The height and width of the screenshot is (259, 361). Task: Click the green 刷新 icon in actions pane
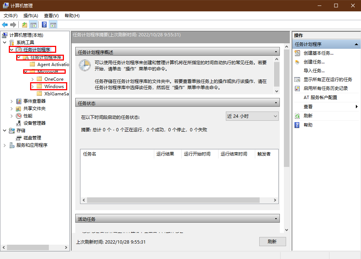(x=297, y=116)
